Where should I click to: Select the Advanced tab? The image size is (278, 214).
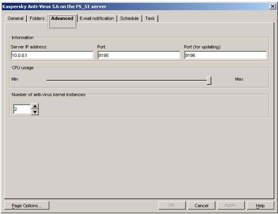[x=62, y=21]
